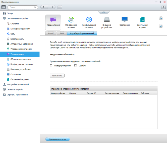This screenshot has width=167, height=143.
Task: Open Состояние monitor large icon
Action: point(125,21)
